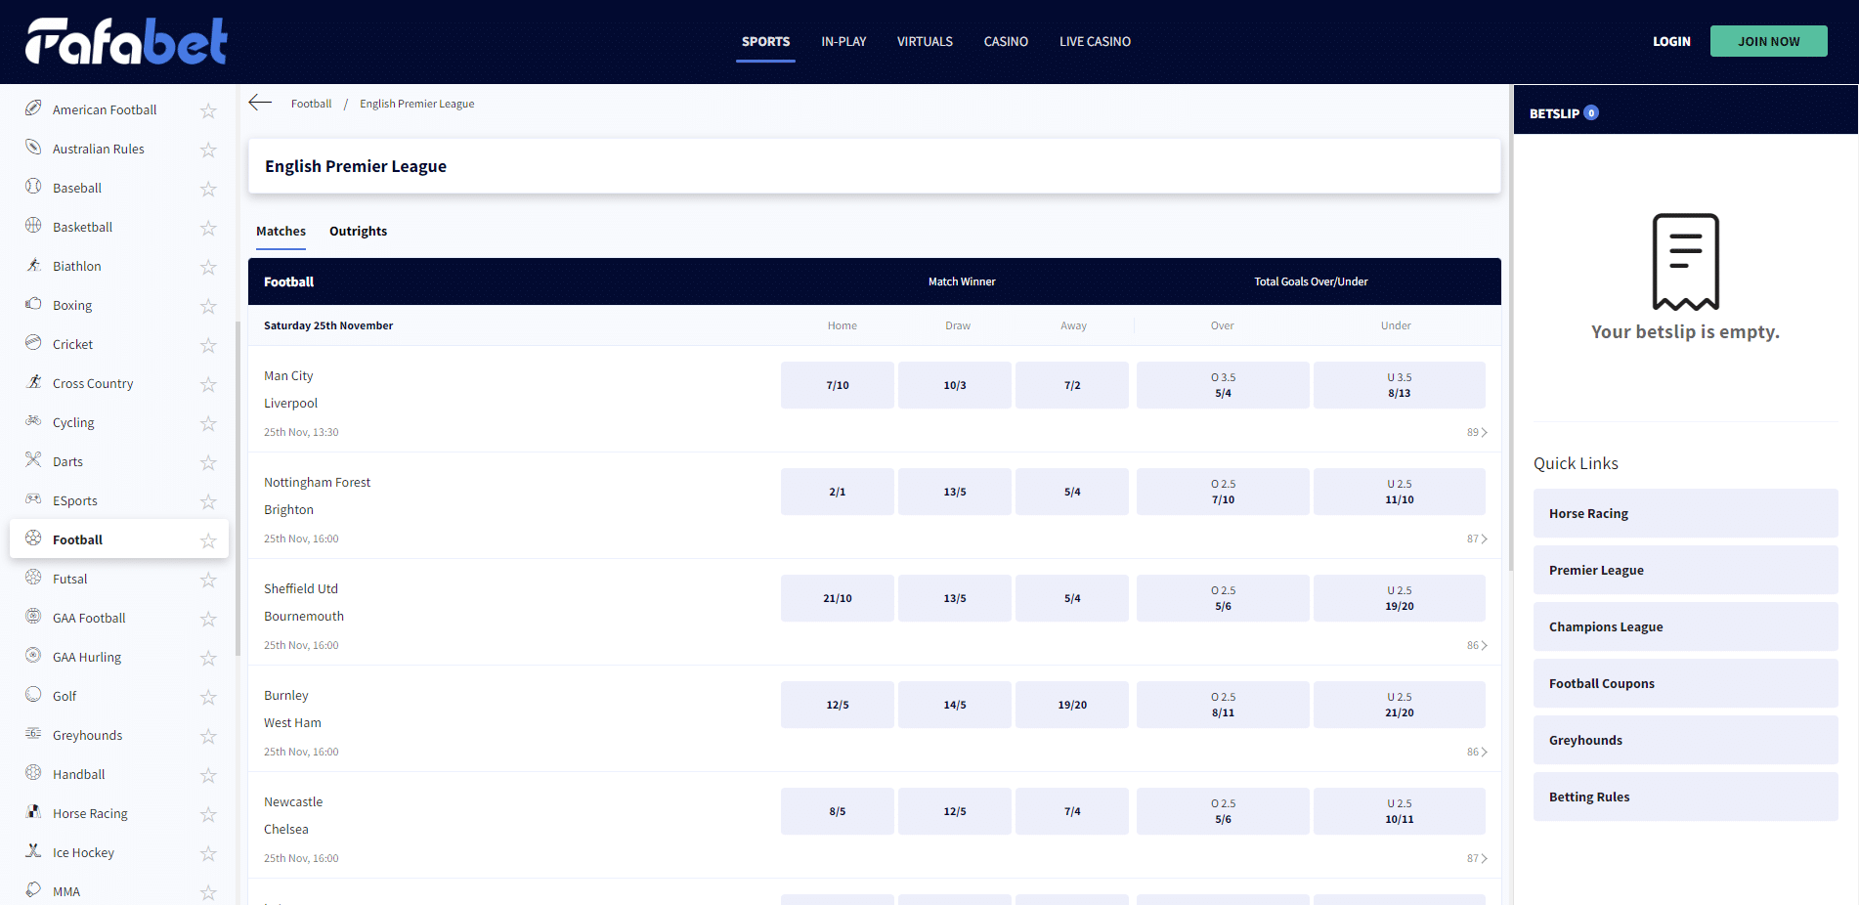Favorite Horse Racing with its star

pos(208,814)
